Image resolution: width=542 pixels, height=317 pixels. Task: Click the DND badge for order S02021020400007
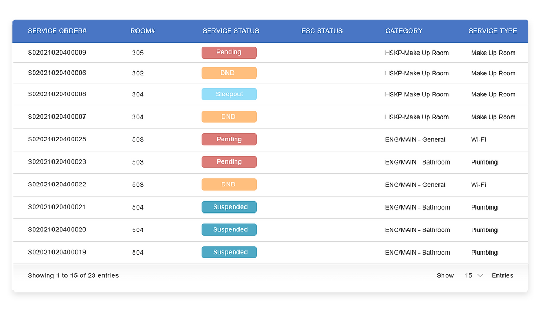[x=229, y=117]
